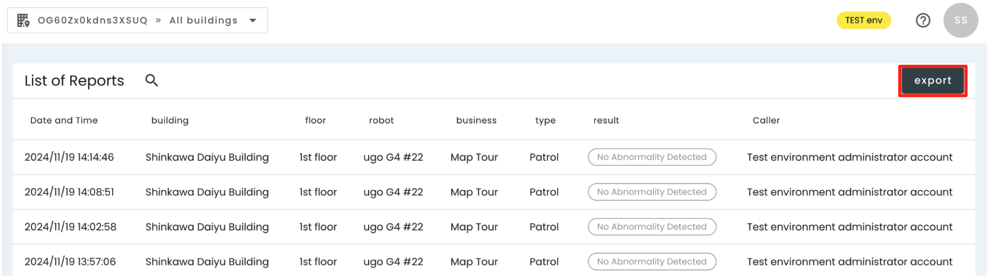Click the robot column header
Viewport: 989px width, 277px height.
[382, 120]
